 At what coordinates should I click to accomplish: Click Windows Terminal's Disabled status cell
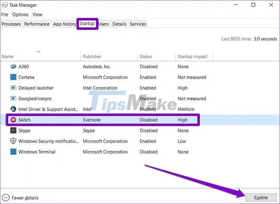pyautogui.click(x=149, y=152)
